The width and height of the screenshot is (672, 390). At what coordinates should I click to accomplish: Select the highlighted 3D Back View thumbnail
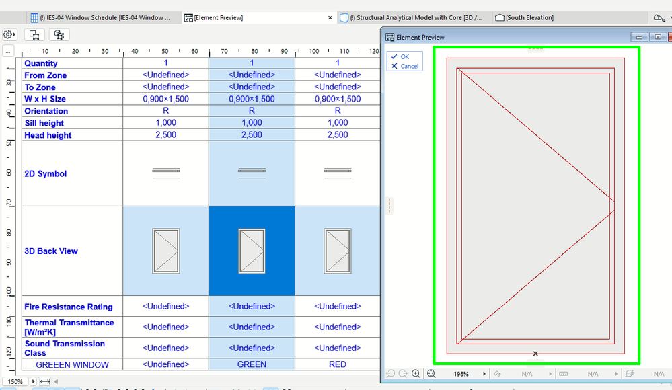[251, 250]
